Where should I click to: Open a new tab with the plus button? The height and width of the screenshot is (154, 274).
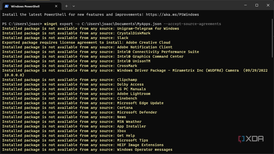coord(66,6)
